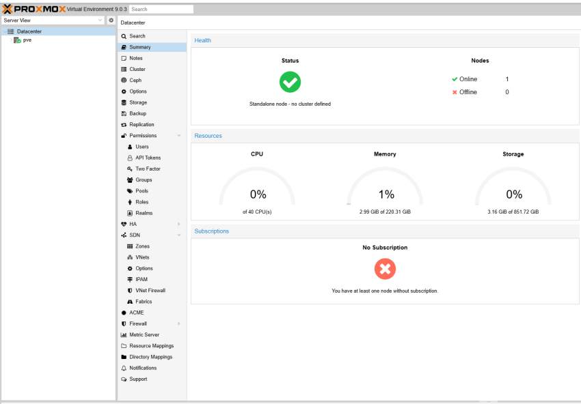Collapse the SDN section chevron
The width and height of the screenshot is (581, 404).
pos(179,235)
